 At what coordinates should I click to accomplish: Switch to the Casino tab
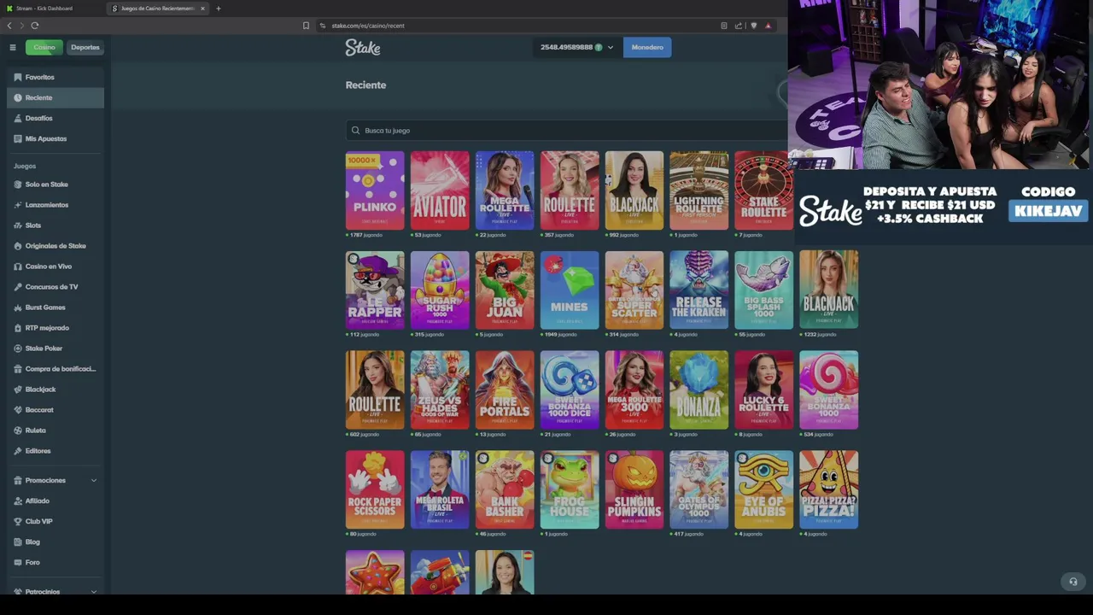[x=44, y=47]
